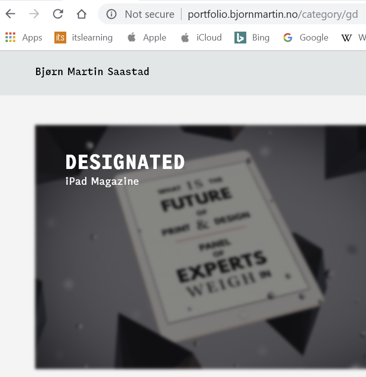Open the iCloud bookmark
Viewport: 366px width, 377px height.
tap(201, 38)
